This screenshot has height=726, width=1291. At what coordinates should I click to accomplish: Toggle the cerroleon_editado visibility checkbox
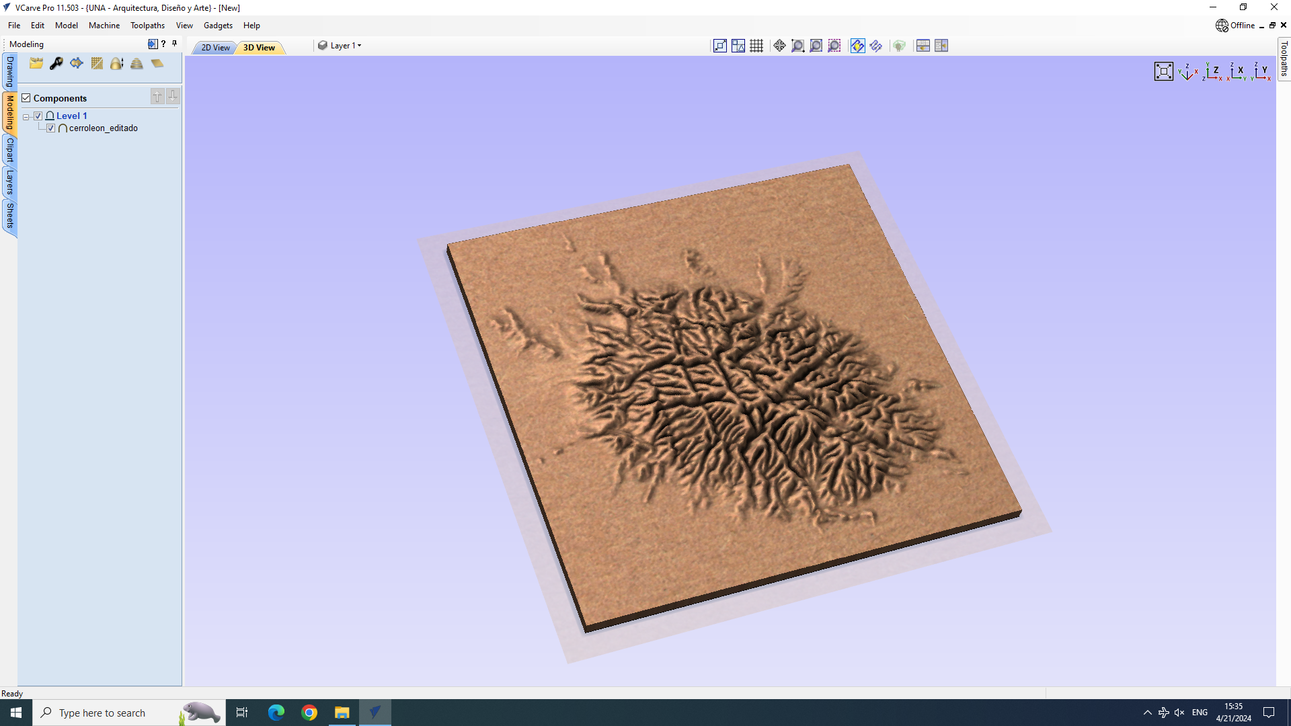click(51, 128)
